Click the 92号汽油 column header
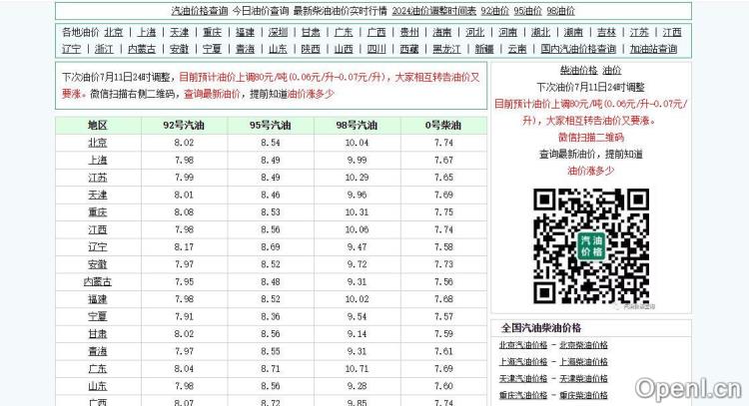Image resolution: width=749 pixels, height=406 pixels. point(184,126)
